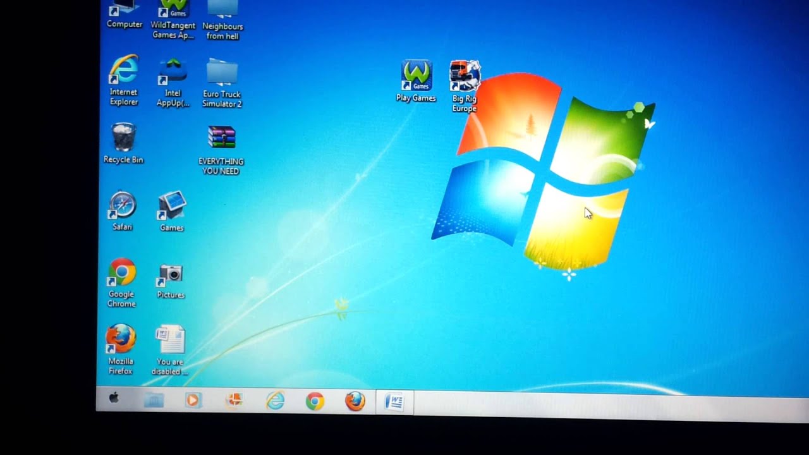
Task: Click the orange pinned taskbar icon
Action: [x=234, y=400]
